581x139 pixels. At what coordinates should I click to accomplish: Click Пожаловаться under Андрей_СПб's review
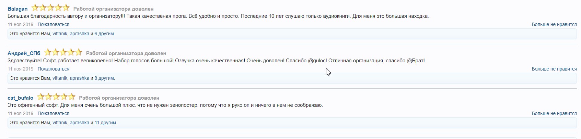point(54,69)
